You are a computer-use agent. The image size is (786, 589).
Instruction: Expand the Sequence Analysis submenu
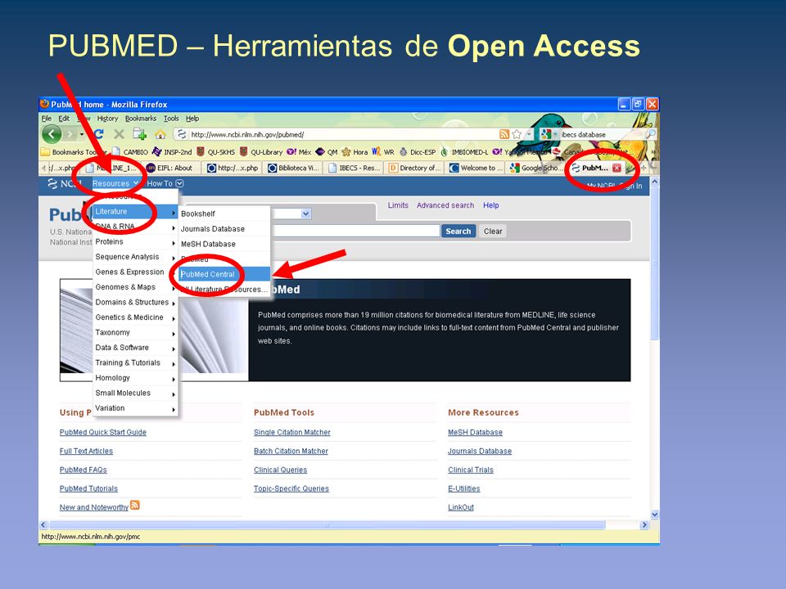pyautogui.click(x=135, y=257)
